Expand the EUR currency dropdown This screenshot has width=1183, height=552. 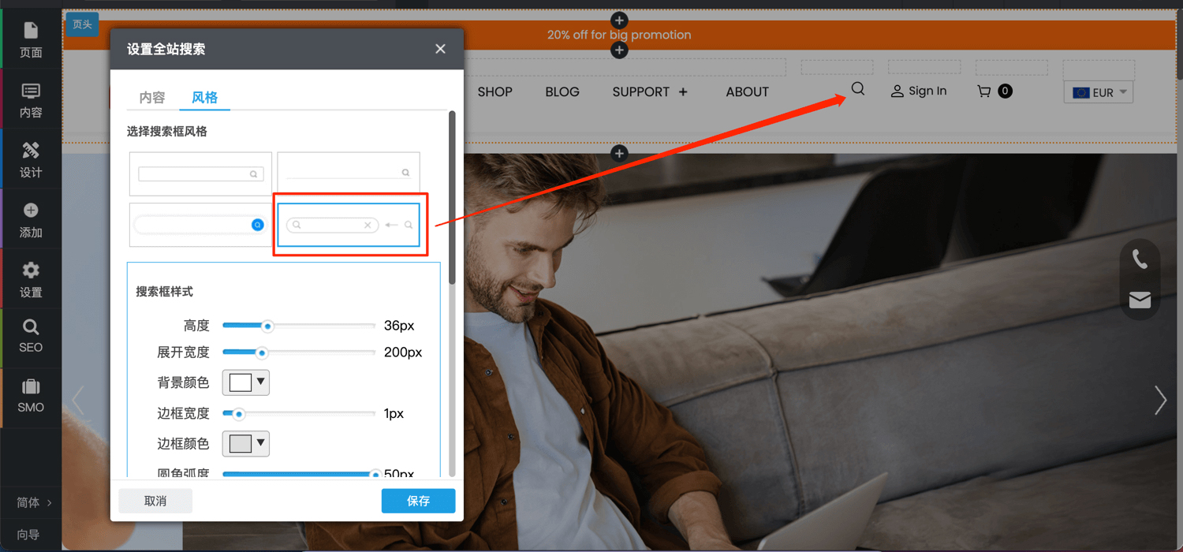coord(1099,92)
